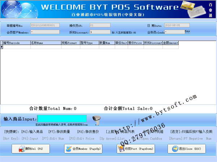Click the Price column header

click(x=136, y=43)
